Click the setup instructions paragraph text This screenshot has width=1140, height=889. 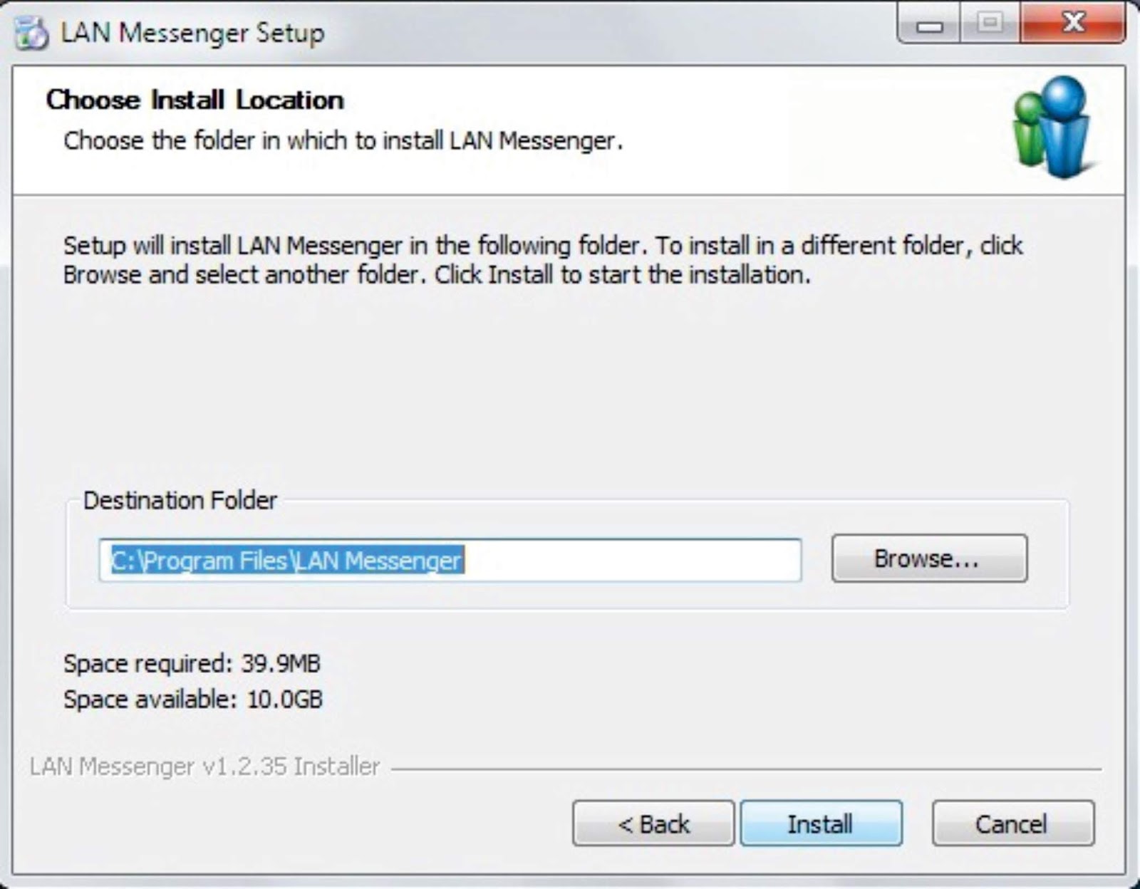coord(541,260)
